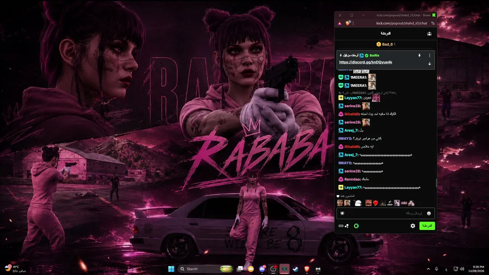Screen dimensions: 489x275
Task: Click the BotRix username
Action: [x=374, y=55]
